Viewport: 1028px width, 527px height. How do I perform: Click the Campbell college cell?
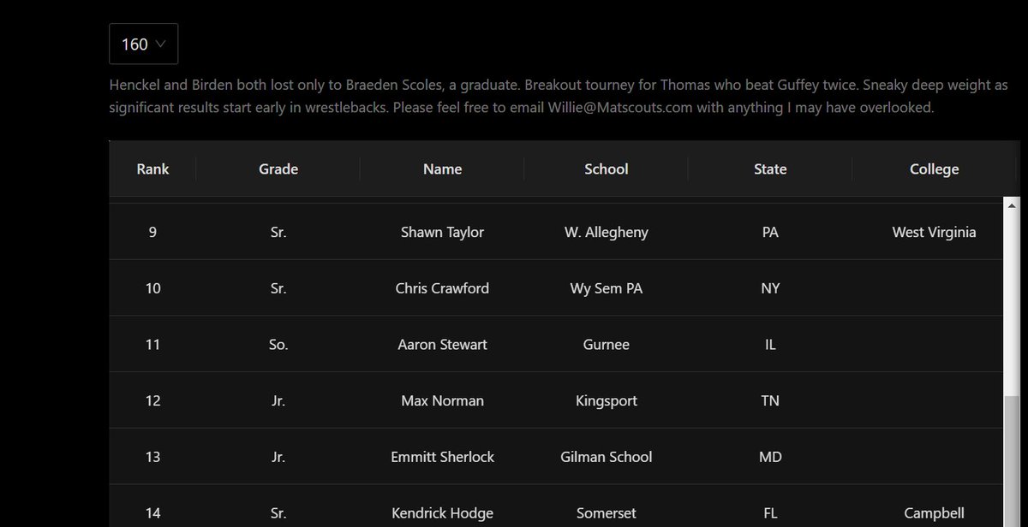pyautogui.click(x=934, y=513)
